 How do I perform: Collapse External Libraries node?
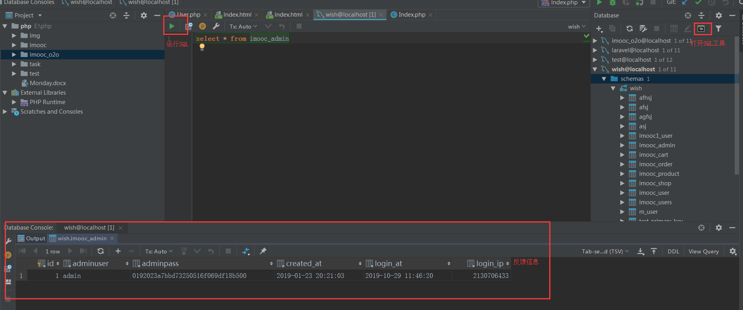coord(5,93)
